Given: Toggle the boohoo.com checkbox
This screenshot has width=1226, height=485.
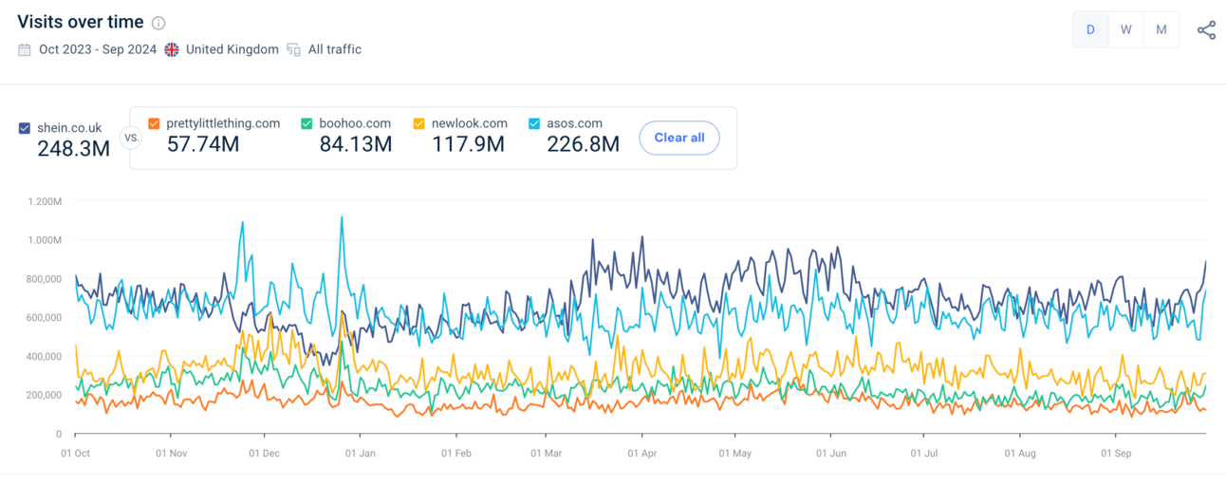Looking at the screenshot, I should tap(306, 123).
